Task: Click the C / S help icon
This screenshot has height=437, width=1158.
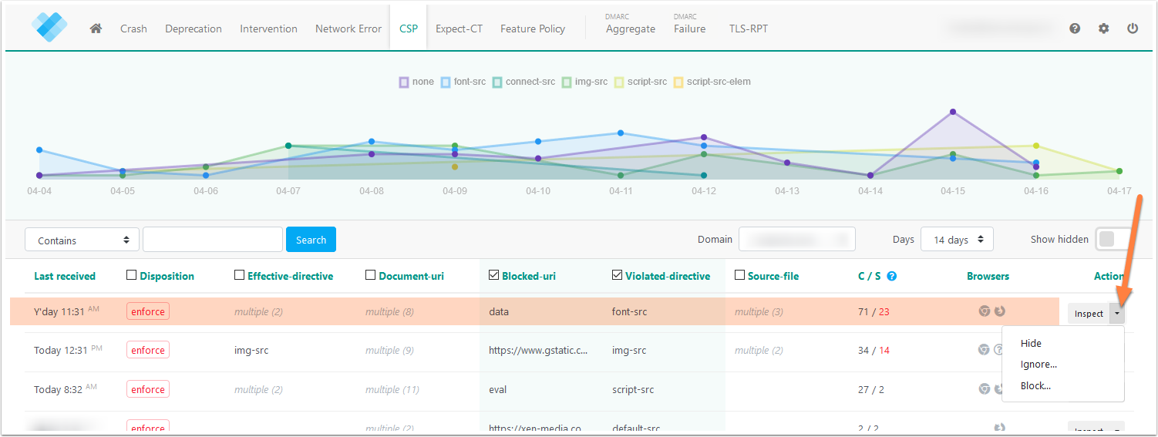Action: click(892, 276)
